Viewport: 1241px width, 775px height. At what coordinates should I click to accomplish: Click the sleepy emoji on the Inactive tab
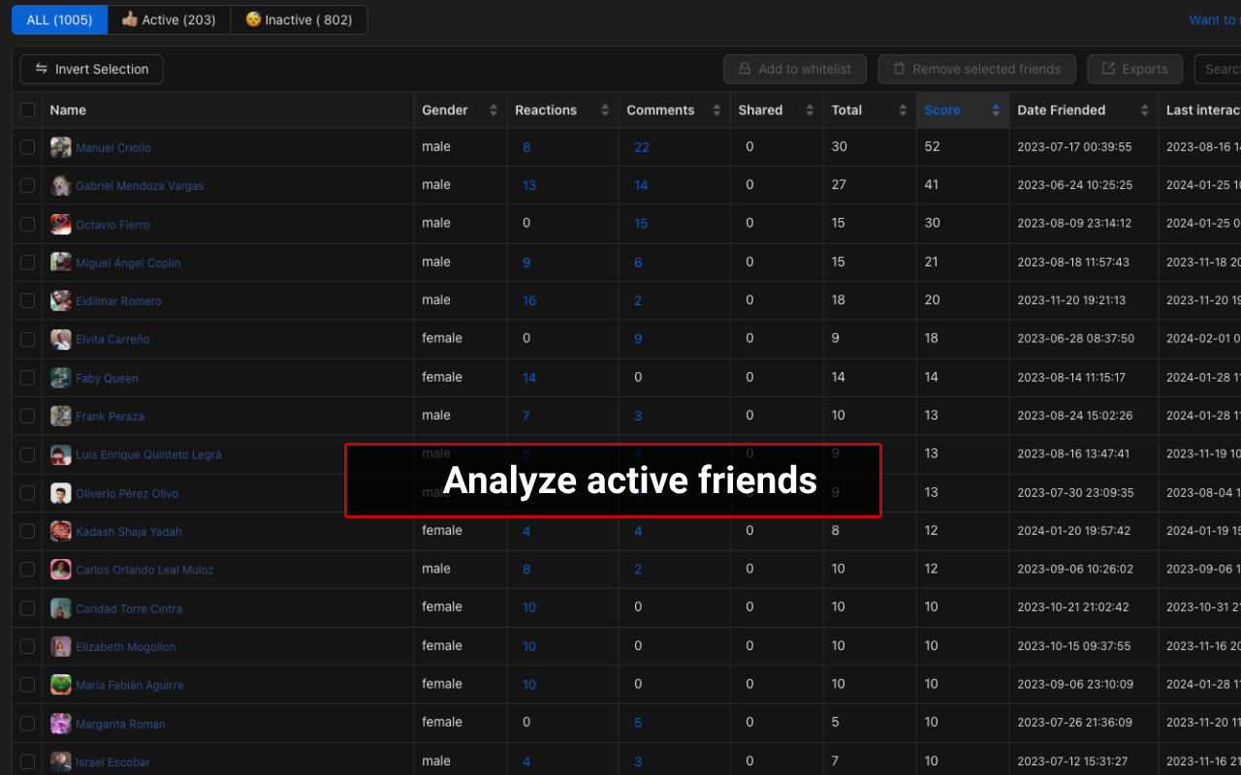point(252,18)
